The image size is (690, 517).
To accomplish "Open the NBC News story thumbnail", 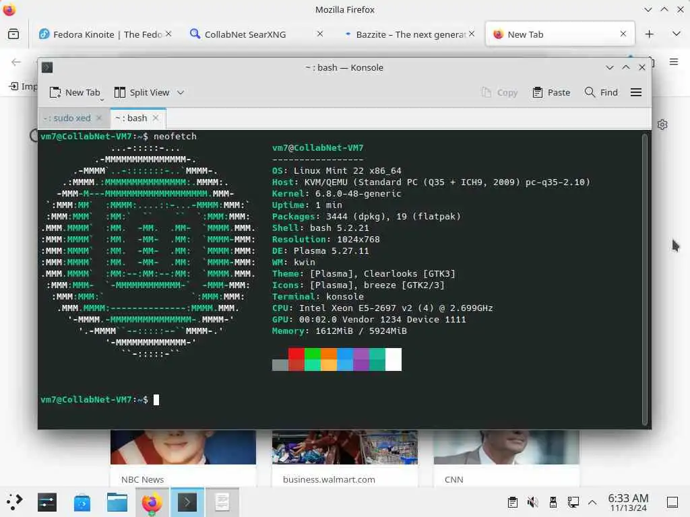I will pyautogui.click(x=183, y=447).
